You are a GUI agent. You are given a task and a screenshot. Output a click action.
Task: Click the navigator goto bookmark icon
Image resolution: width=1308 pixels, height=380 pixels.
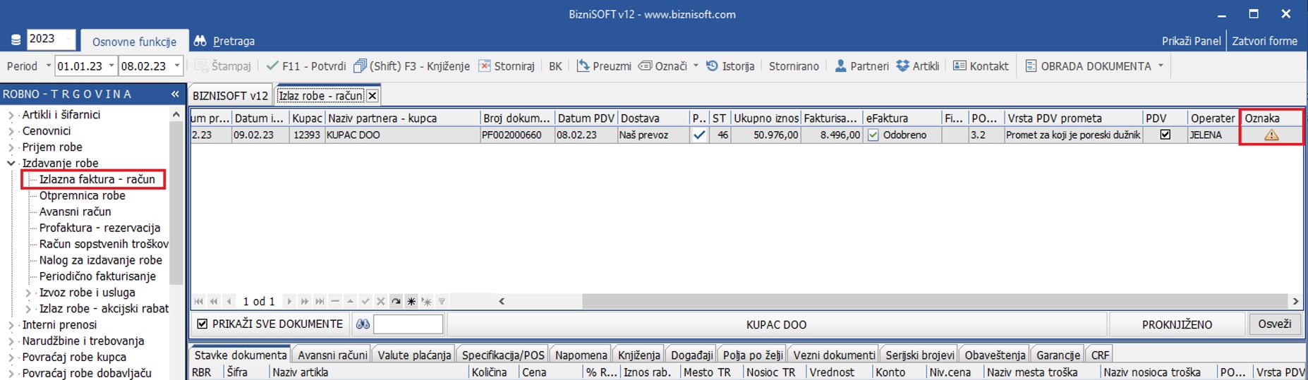coord(426,301)
